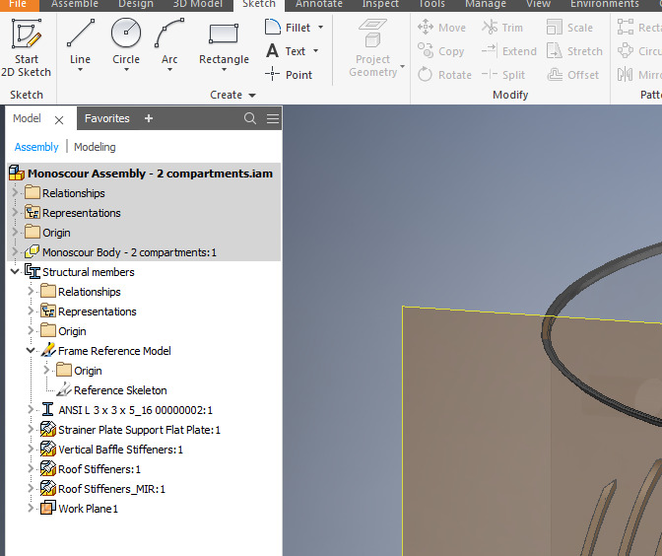
Task: Open the Environments ribbon tab
Action: pos(605,4)
